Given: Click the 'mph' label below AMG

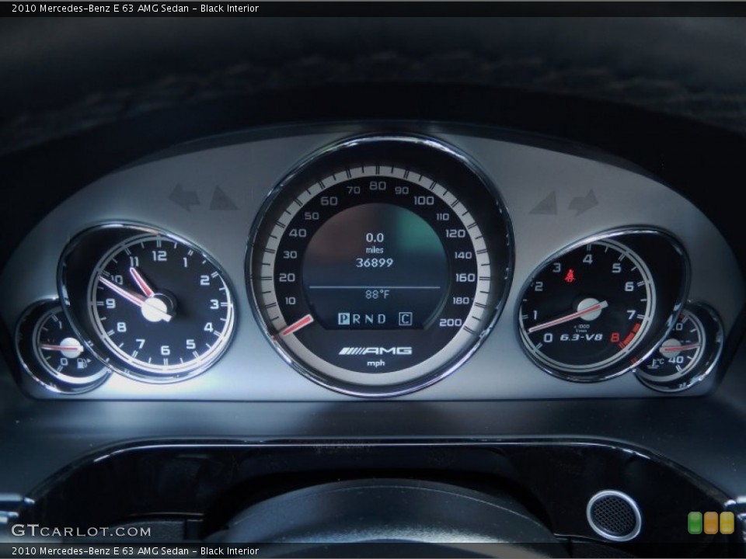Looking at the screenshot, I should coord(376,363).
